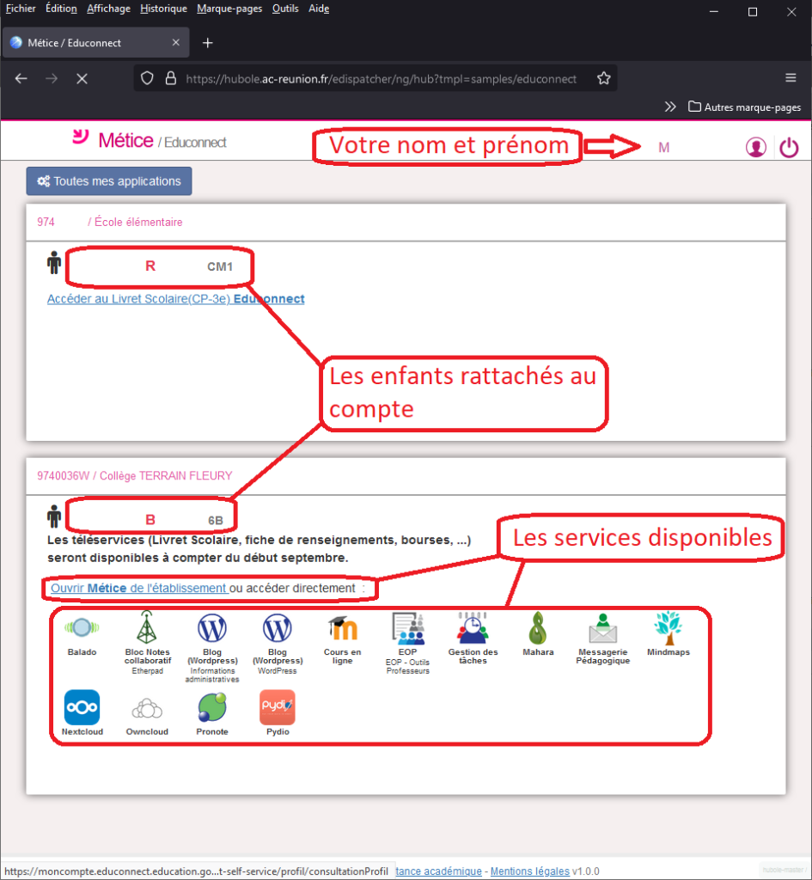Click Toutes mes applications button
This screenshot has width=812, height=880.
coord(109,181)
